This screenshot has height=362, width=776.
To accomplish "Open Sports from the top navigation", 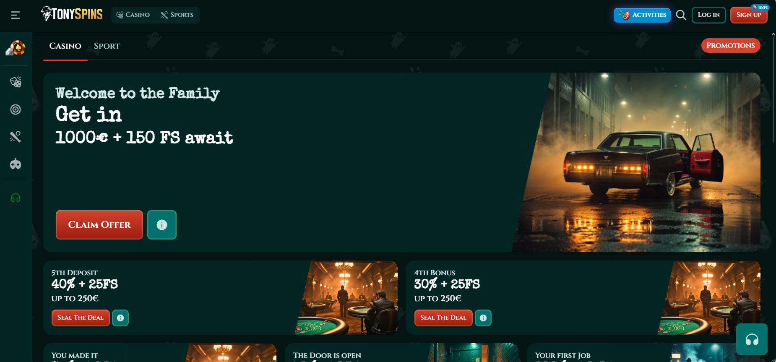I will (x=177, y=15).
